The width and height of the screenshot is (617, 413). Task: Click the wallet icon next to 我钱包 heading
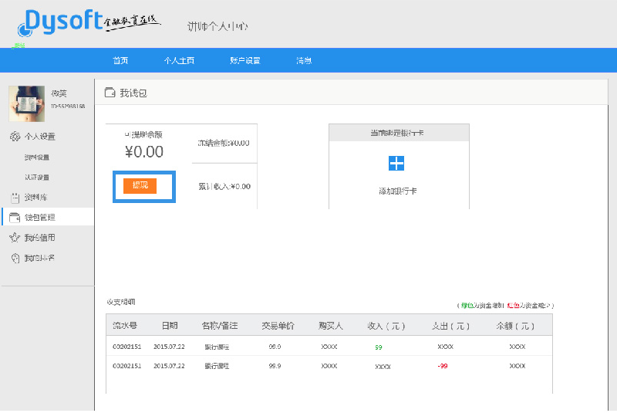[x=110, y=93]
